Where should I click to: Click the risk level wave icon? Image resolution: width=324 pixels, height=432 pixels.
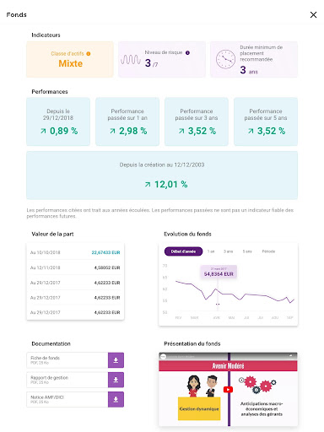click(131, 60)
